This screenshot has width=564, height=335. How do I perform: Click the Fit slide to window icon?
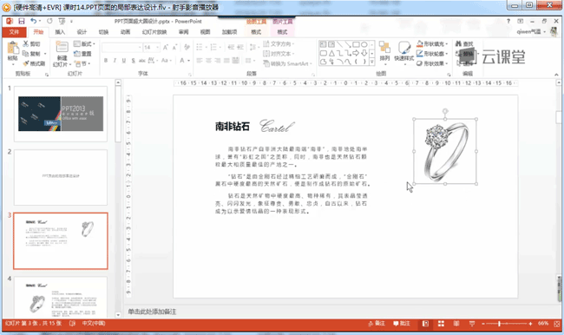[557, 324]
